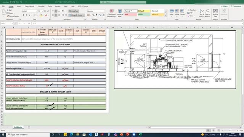This screenshot has width=244, height=137.
Task: Click the Percent Style icon
Action: click(93, 15)
